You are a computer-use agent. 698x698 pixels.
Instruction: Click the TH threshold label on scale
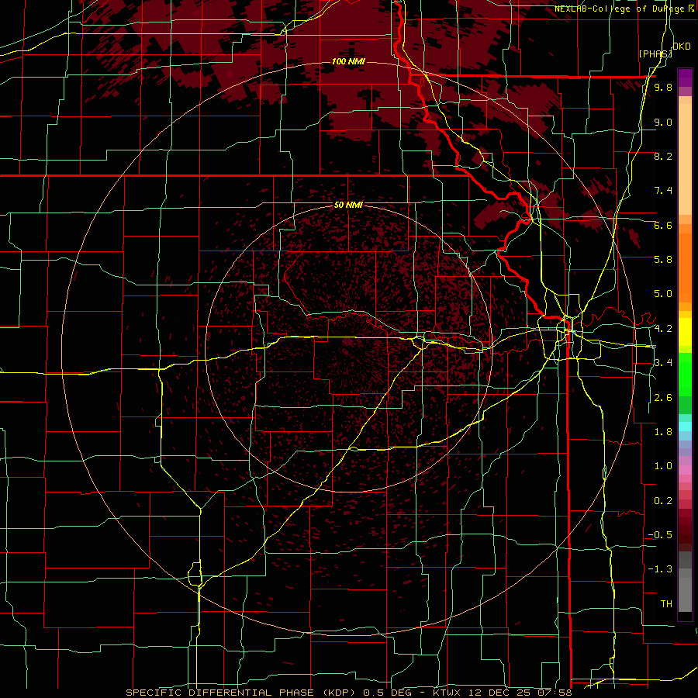[x=666, y=604]
